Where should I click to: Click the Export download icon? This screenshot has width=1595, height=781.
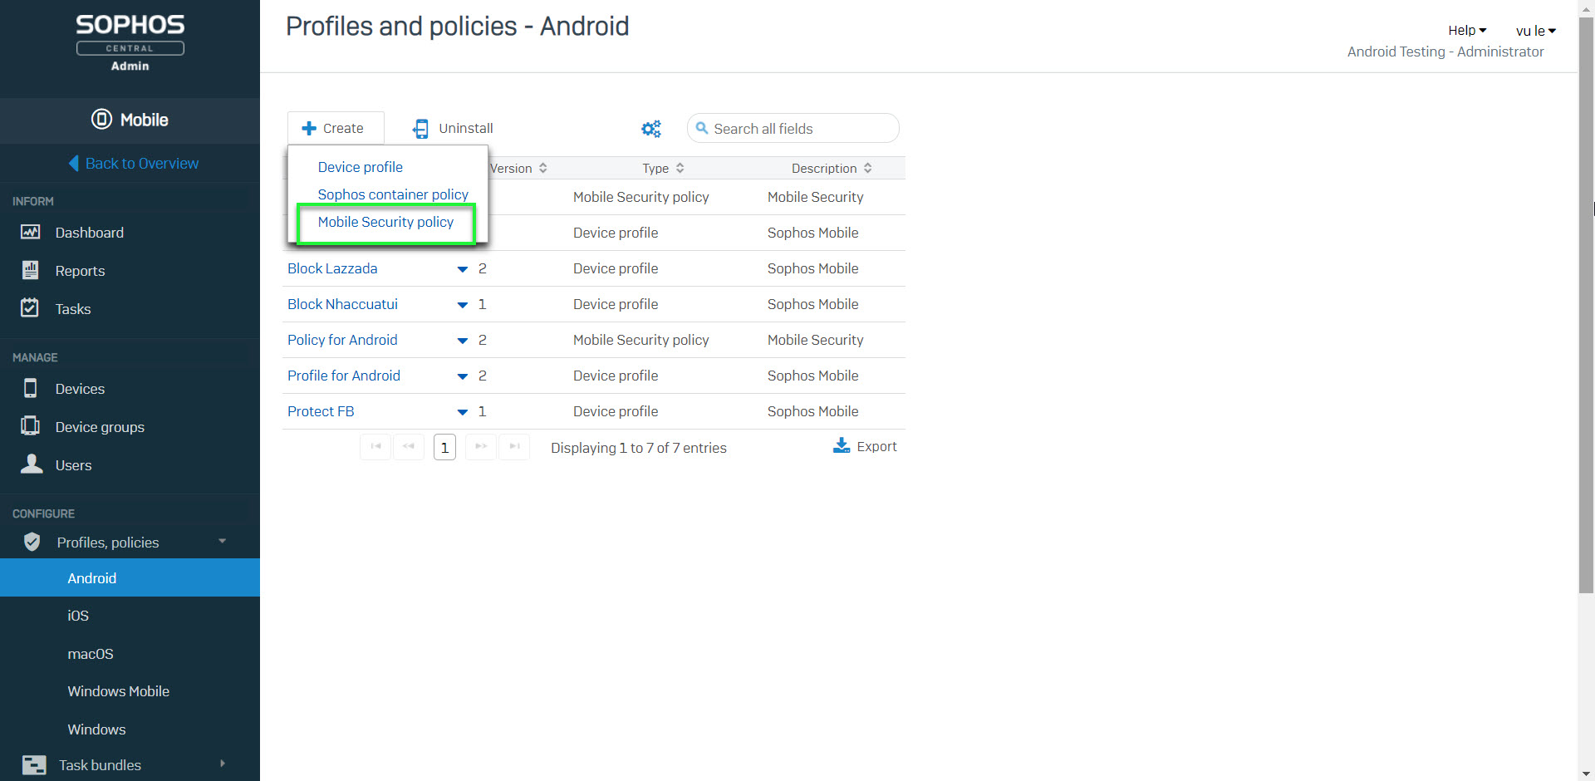[x=842, y=445]
